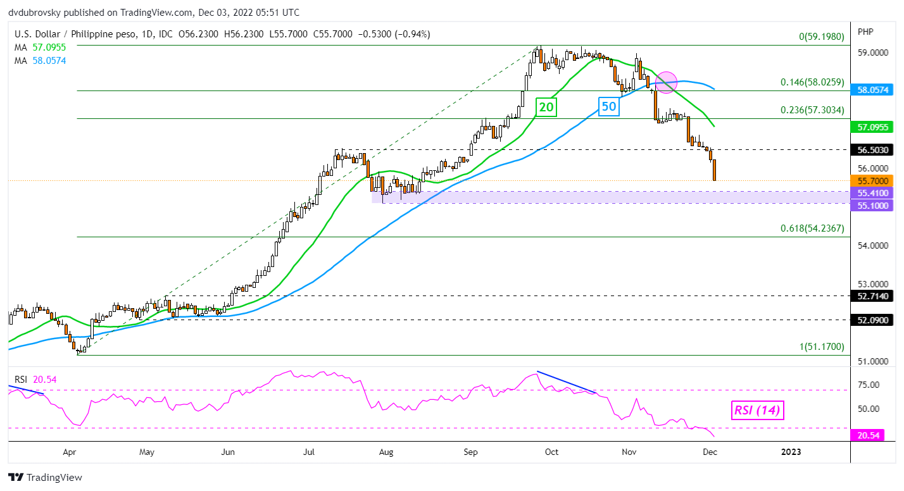Image resolution: width=904 pixels, height=491 pixels.
Task: Click the TradingView logo at bottom left
Action: click(45, 478)
